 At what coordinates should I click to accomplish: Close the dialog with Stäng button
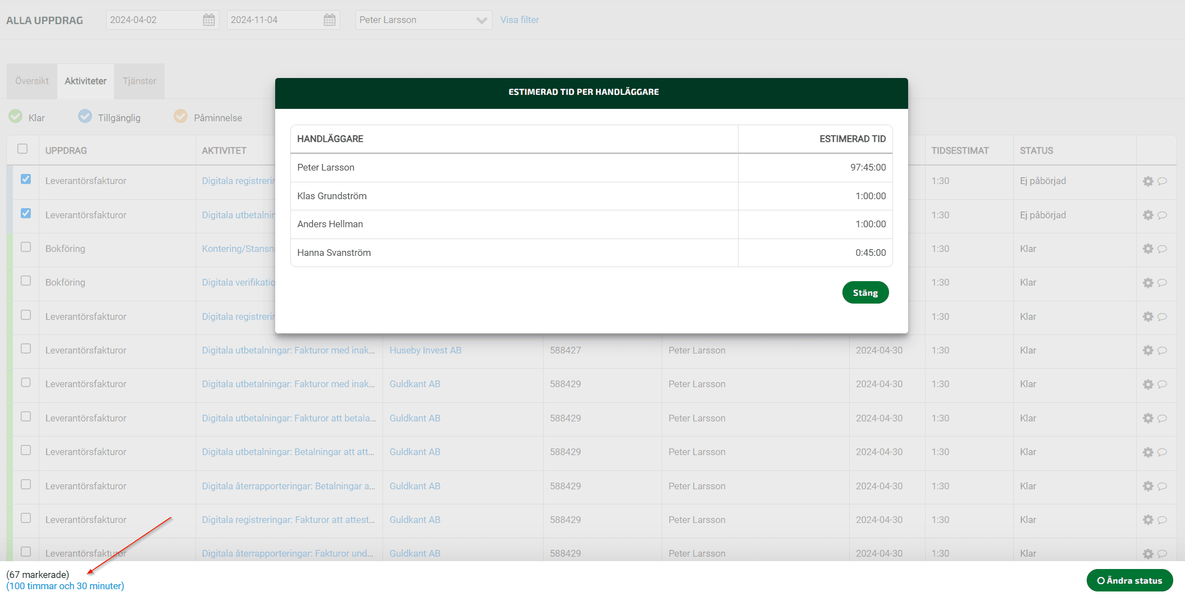865,292
